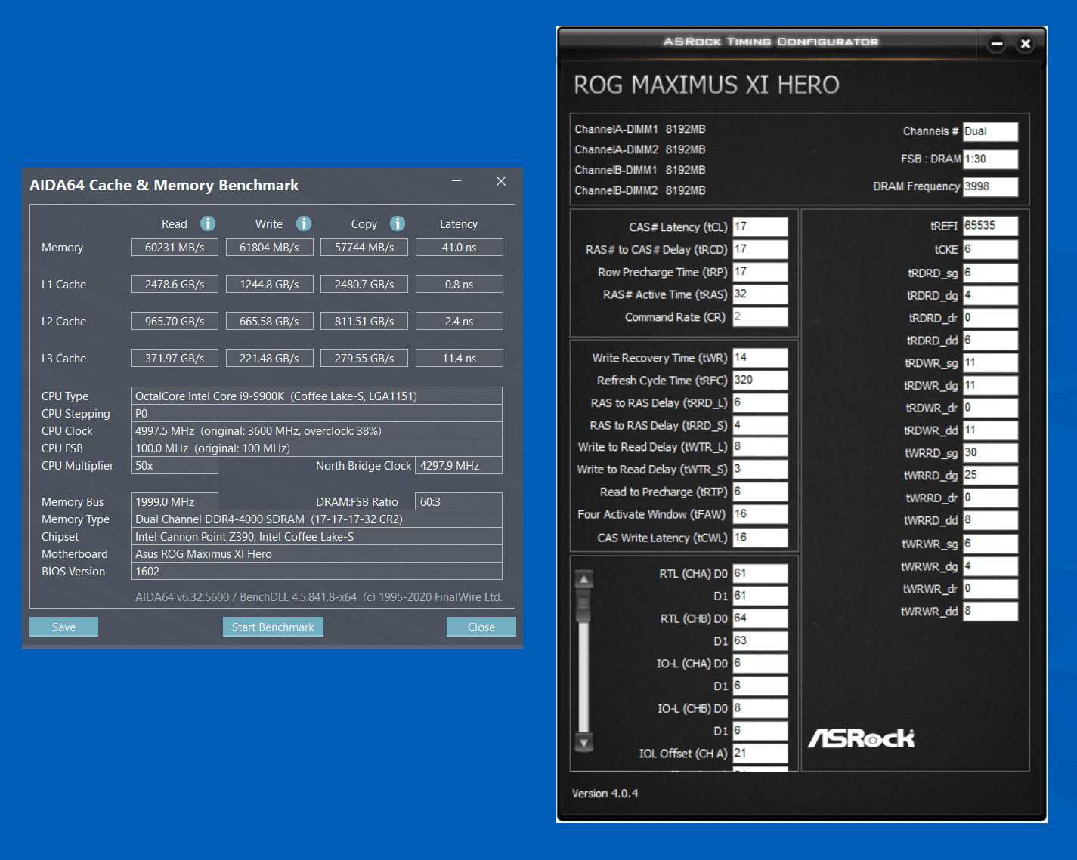The image size is (1077, 860).
Task: Click the Read info icon in AIDA64
Action: click(x=208, y=223)
